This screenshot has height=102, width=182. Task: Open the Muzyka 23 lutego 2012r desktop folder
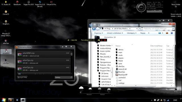click(x=6, y=33)
